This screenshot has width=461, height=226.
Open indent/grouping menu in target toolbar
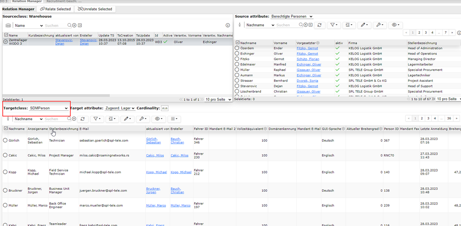tap(112, 119)
